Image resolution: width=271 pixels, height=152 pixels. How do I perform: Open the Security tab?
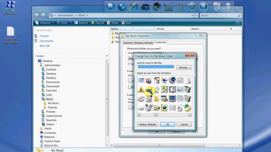pyautogui.click(x=149, y=43)
